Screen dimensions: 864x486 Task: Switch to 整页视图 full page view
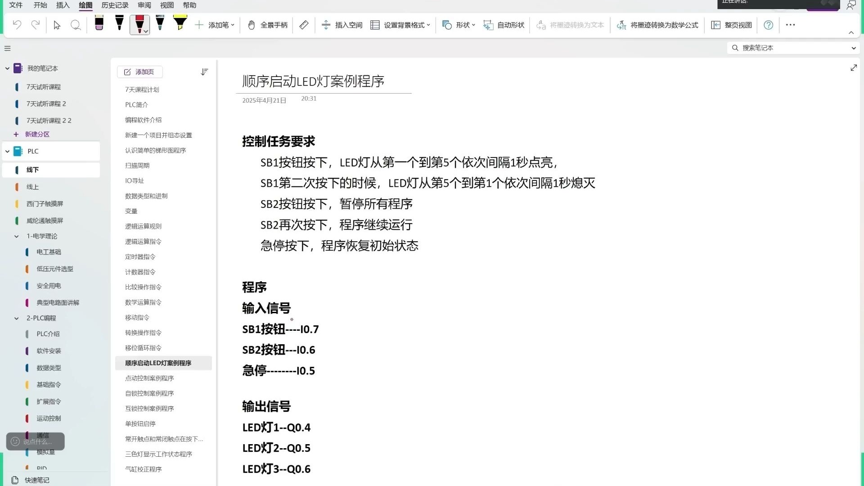coord(731,25)
